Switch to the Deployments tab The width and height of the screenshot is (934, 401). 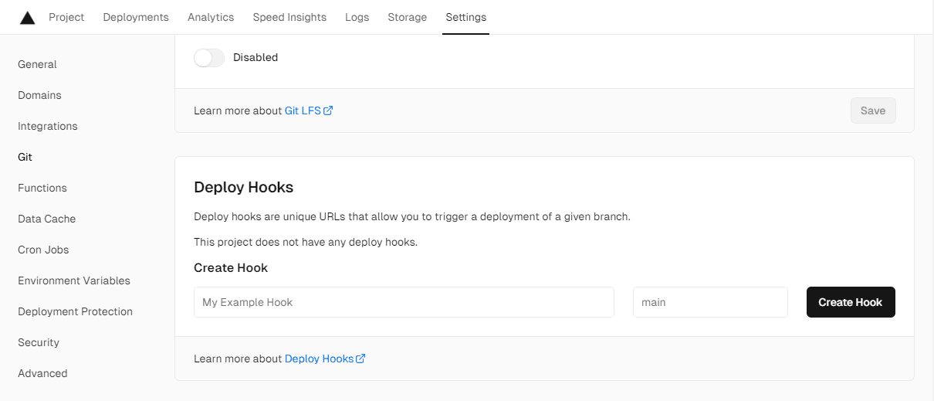136,17
